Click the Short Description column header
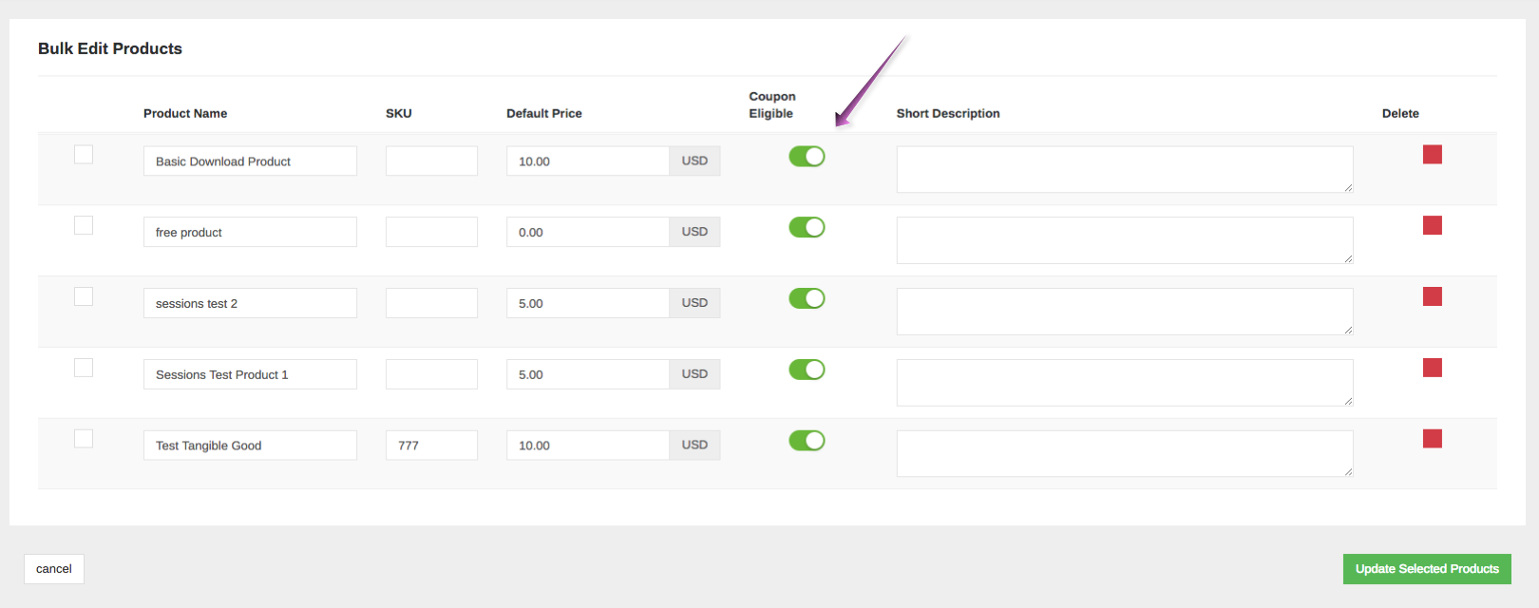The height and width of the screenshot is (608, 1539). (948, 113)
